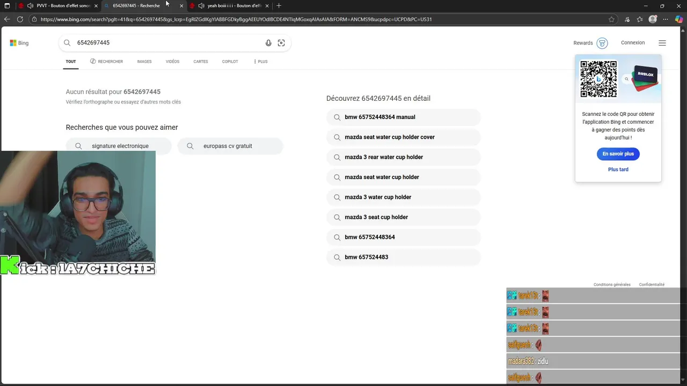
Task: Search suggestion europass cv gratuit
Action: coord(230,146)
